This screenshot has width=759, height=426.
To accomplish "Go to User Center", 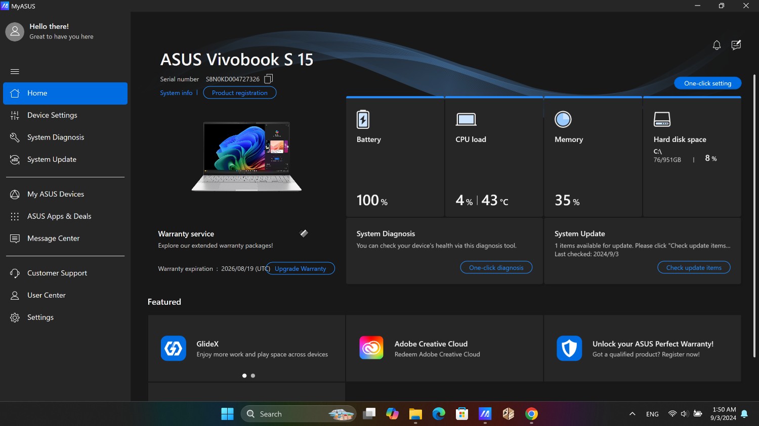I will (65, 295).
